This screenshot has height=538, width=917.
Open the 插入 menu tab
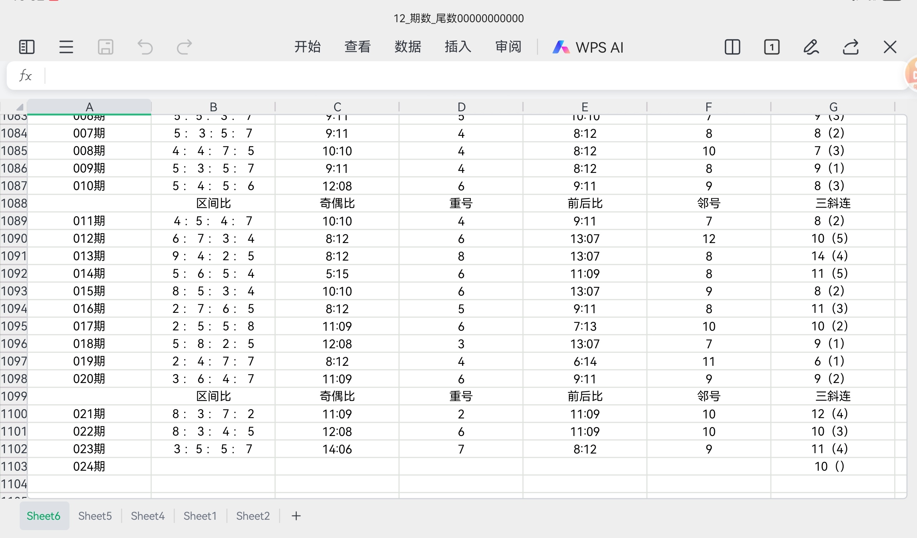458,47
